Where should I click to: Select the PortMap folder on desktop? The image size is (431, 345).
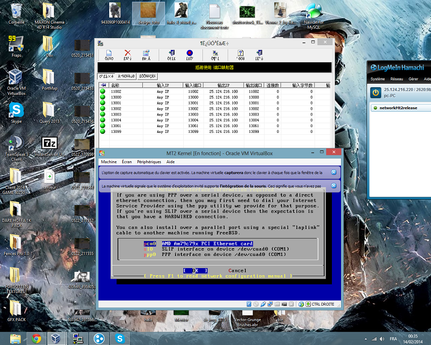click(50, 80)
